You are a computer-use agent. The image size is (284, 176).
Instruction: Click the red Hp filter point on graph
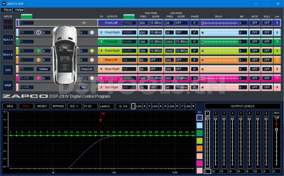(x=100, y=120)
